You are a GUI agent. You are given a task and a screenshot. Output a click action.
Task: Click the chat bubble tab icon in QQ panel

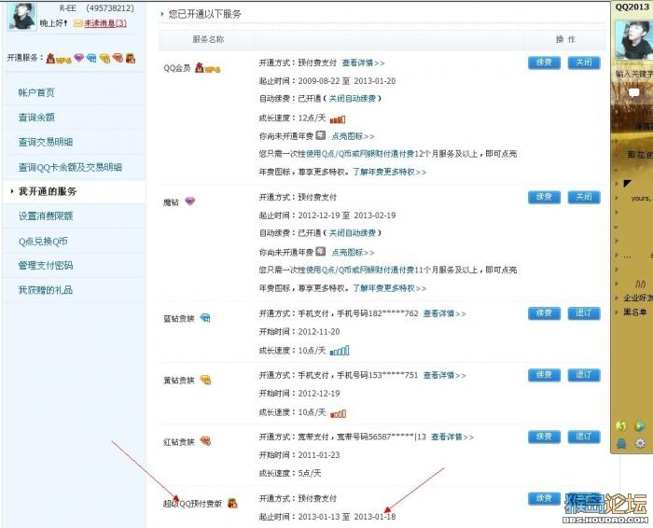click(x=633, y=92)
